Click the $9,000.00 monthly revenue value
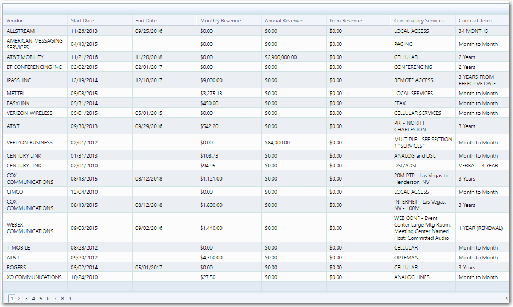Viewport: 513px width, 307px height. [211, 80]
